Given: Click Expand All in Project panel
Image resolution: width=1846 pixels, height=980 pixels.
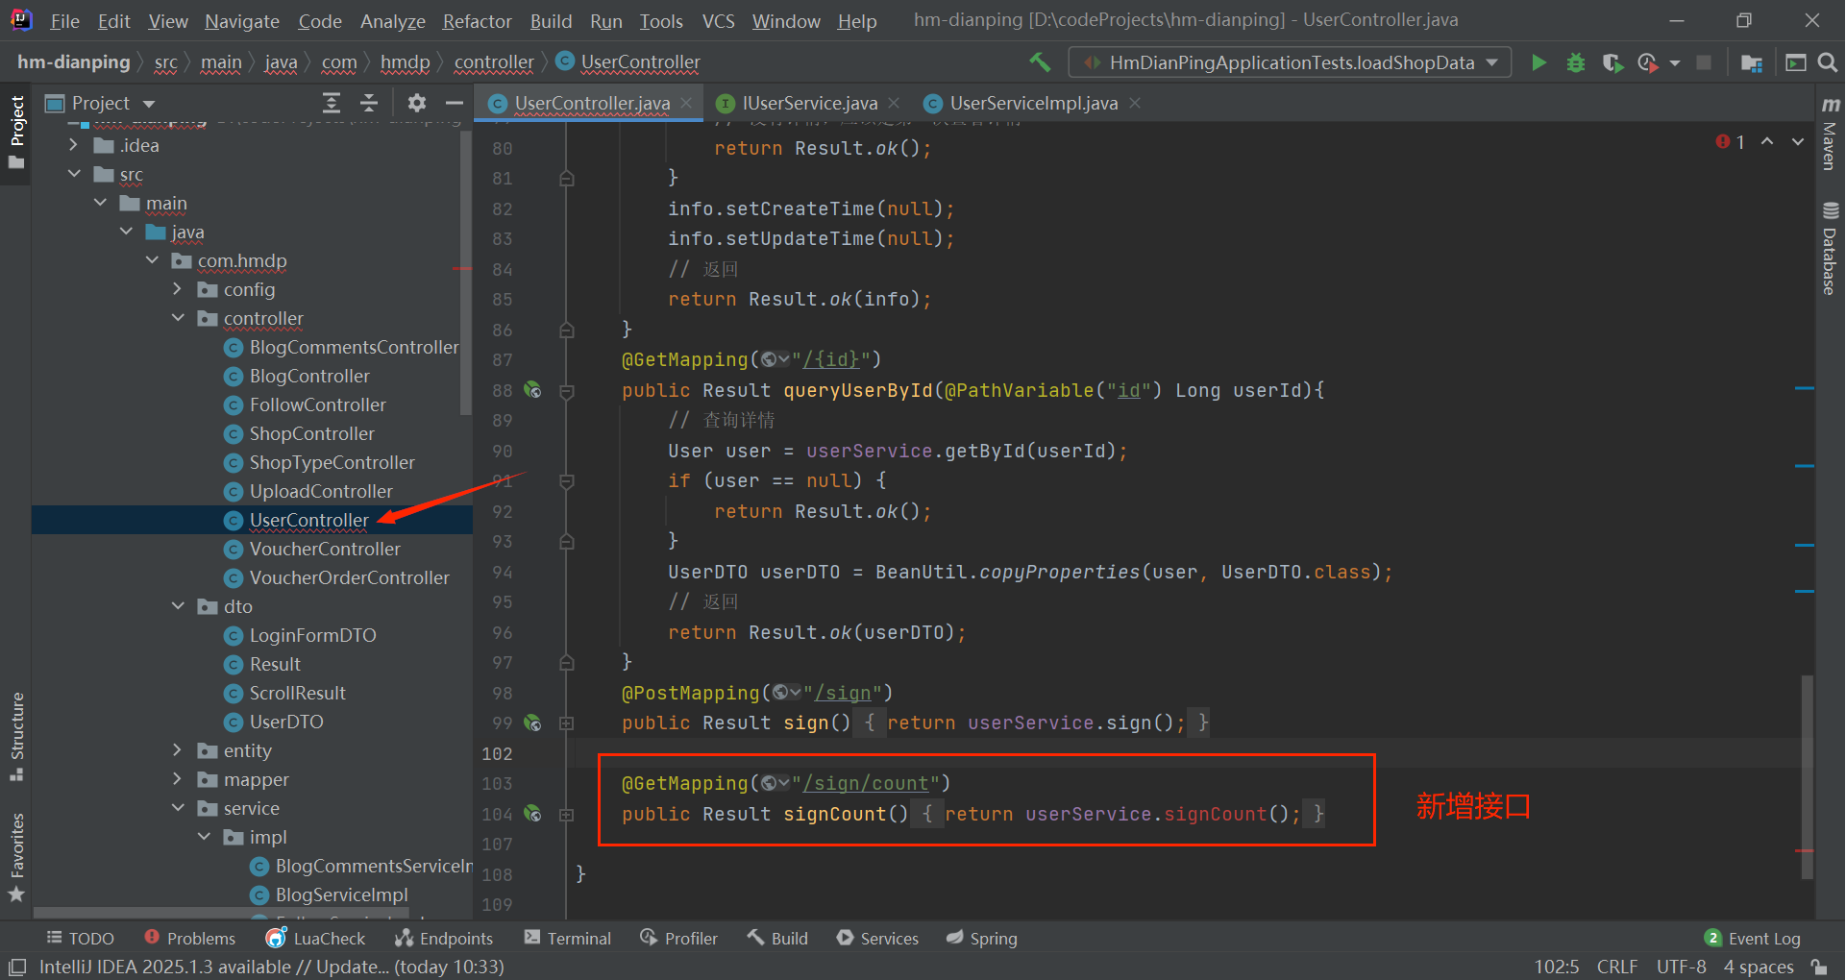Looking at the screenshot, I should point(332,103).
